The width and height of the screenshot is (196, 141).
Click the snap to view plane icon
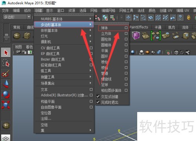tap(151, 18)
